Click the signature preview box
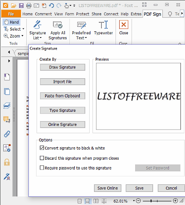 [x=139, y=96]
